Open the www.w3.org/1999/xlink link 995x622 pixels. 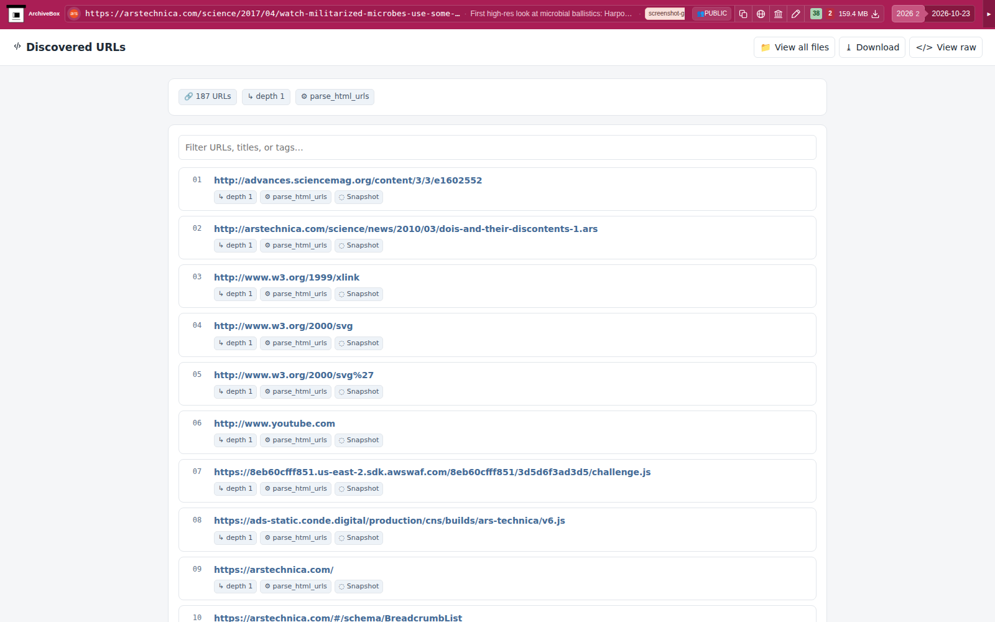(x=287, y=277)
